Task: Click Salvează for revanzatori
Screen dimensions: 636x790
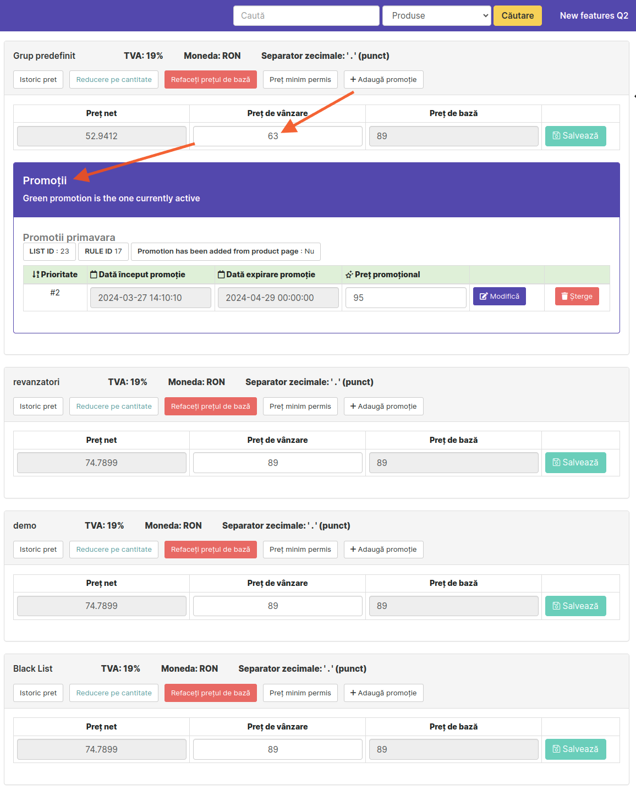Action: (x=575, y=463)
